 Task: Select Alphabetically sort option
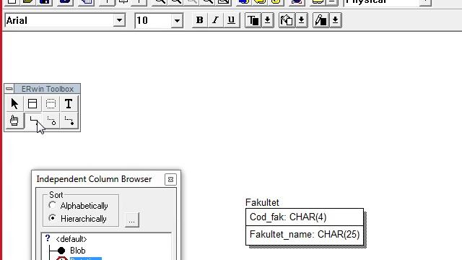point(79,205)
